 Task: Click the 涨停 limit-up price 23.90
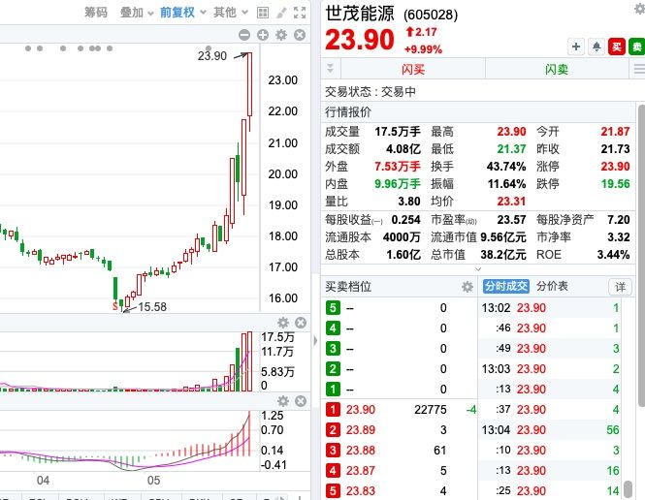pyautogui.click(x=615, y=167)
